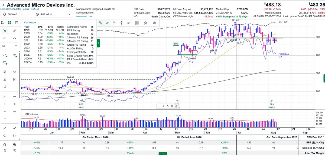Image resolution: width=325 pixels, height=155 pixels.
Task: Click the $483.18 price in header
Action: [x=272, y=4]
